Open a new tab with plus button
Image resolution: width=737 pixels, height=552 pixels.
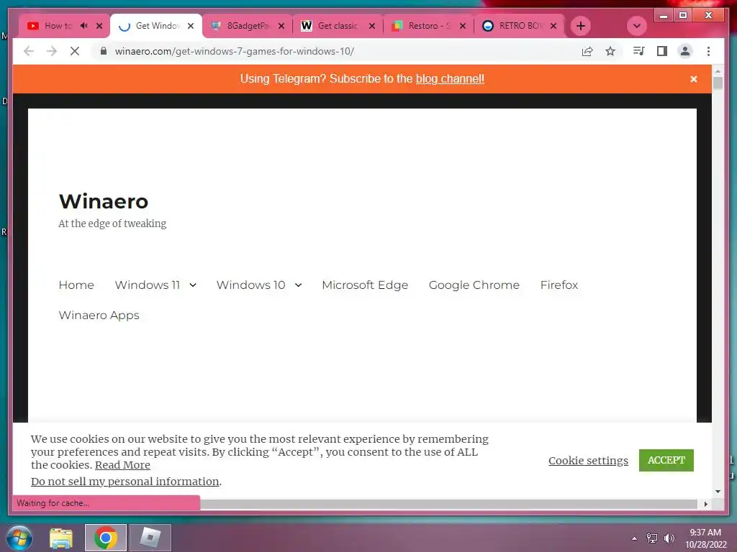click(x=581, y=26)
